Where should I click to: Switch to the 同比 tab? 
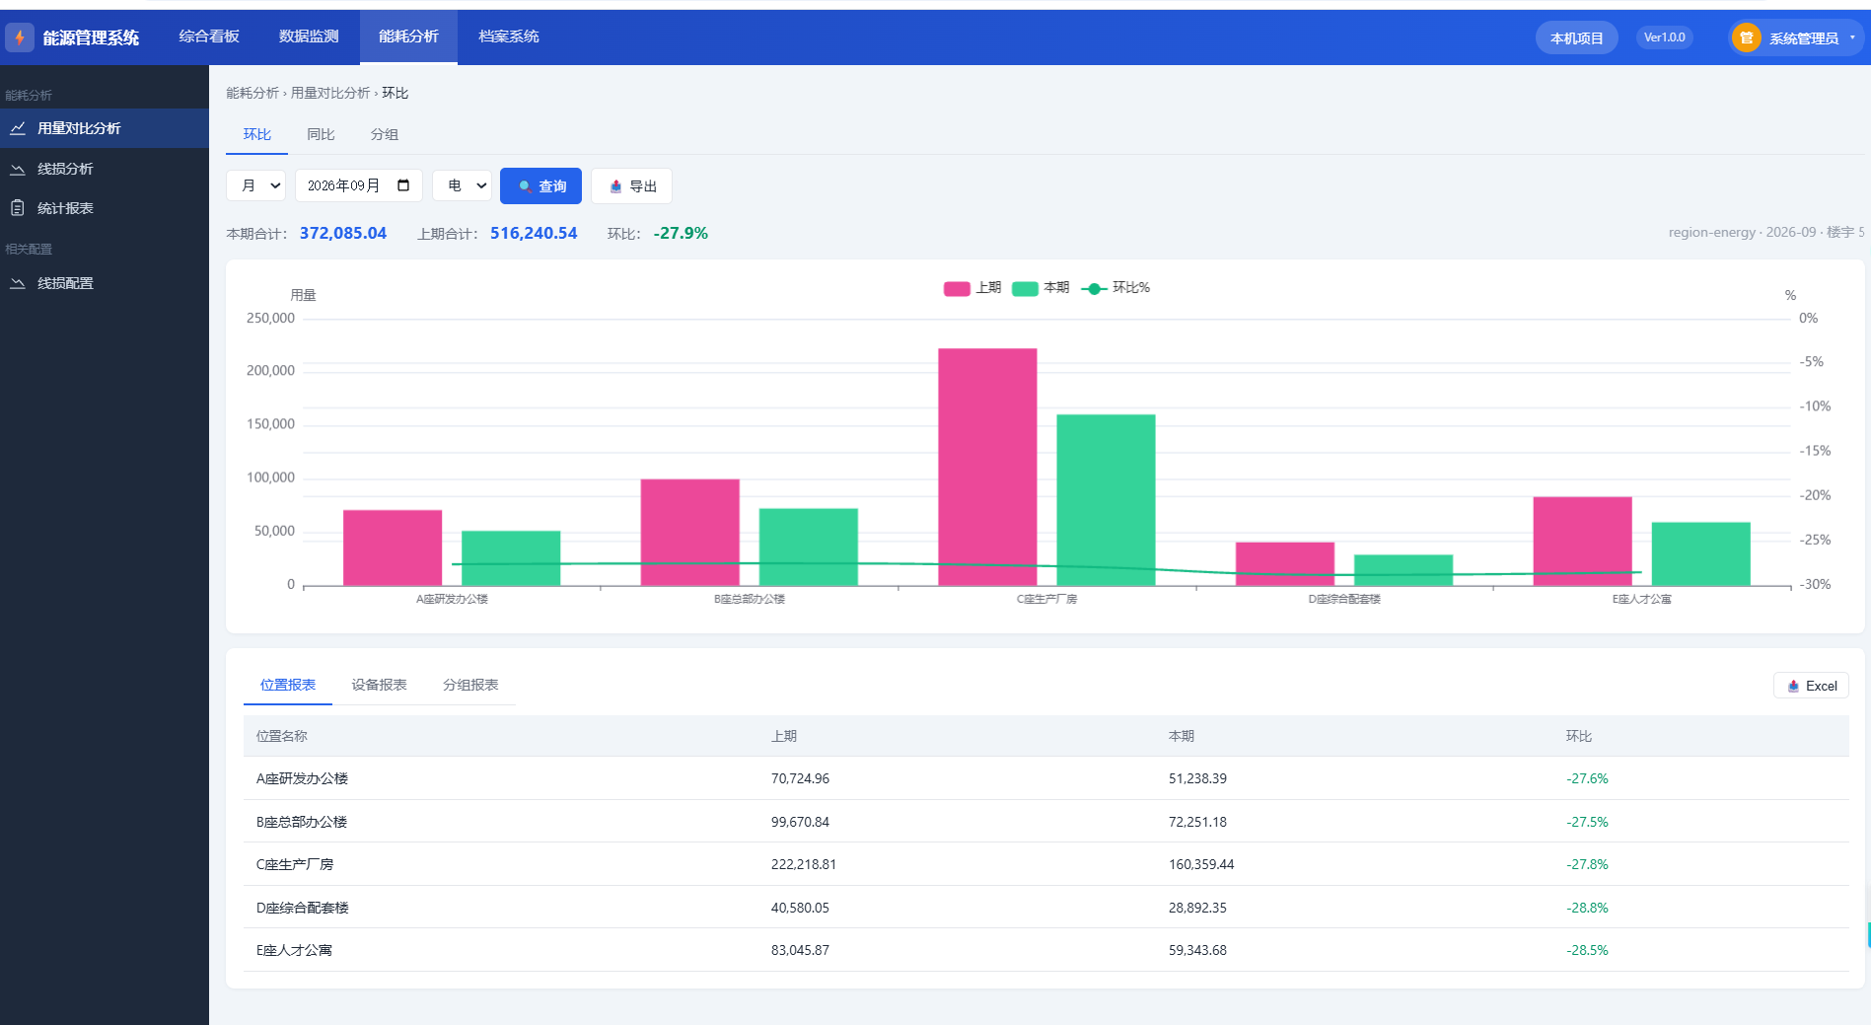(321, 134)
